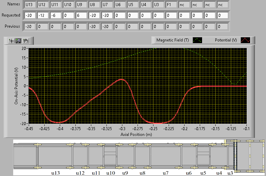This screenshot has height=176, width=266.
Task: Click the u11 electrode label in diagram
Action: (96, 173)
